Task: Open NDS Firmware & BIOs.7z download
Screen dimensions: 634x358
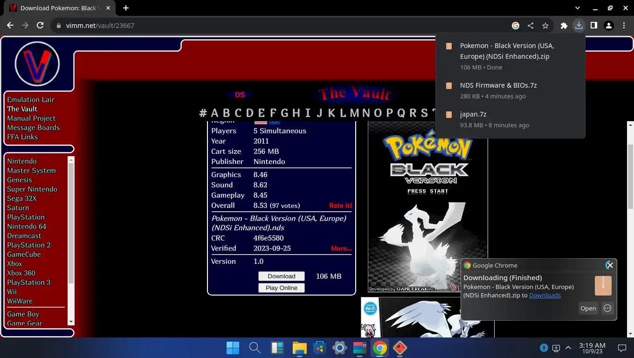Action: click(x=510, y=90)
